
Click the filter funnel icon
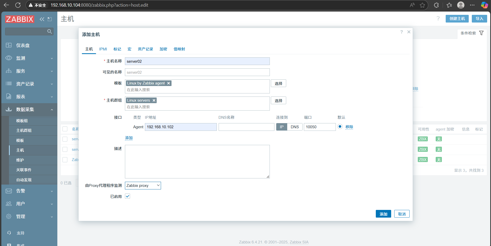click(481, 33)
